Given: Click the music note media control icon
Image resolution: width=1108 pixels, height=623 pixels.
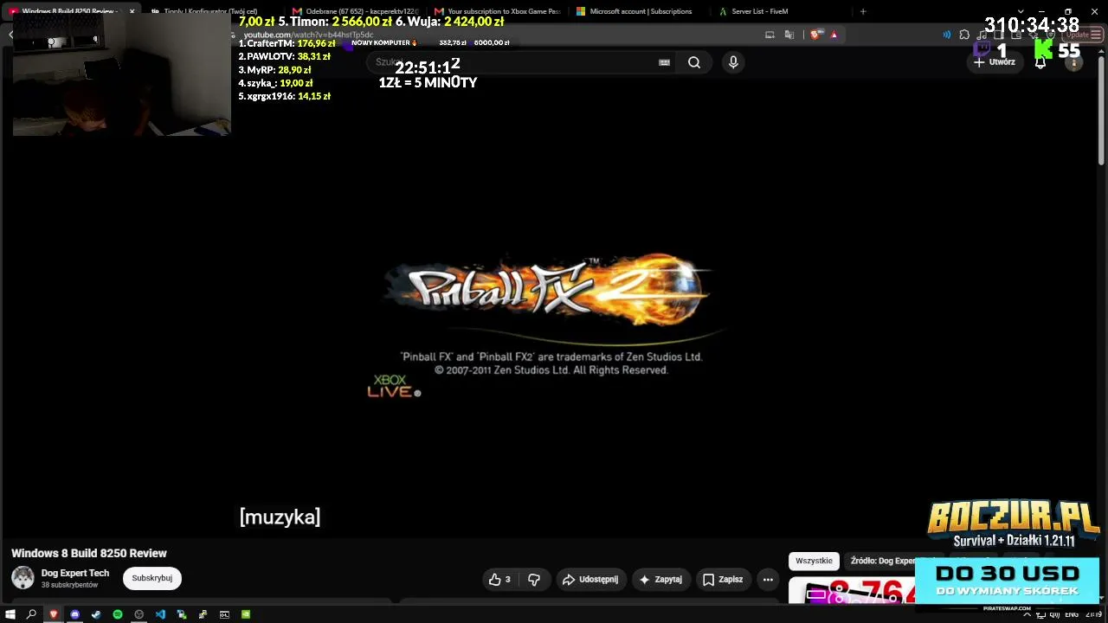Looking at the screenshot, I should point(982,35).
